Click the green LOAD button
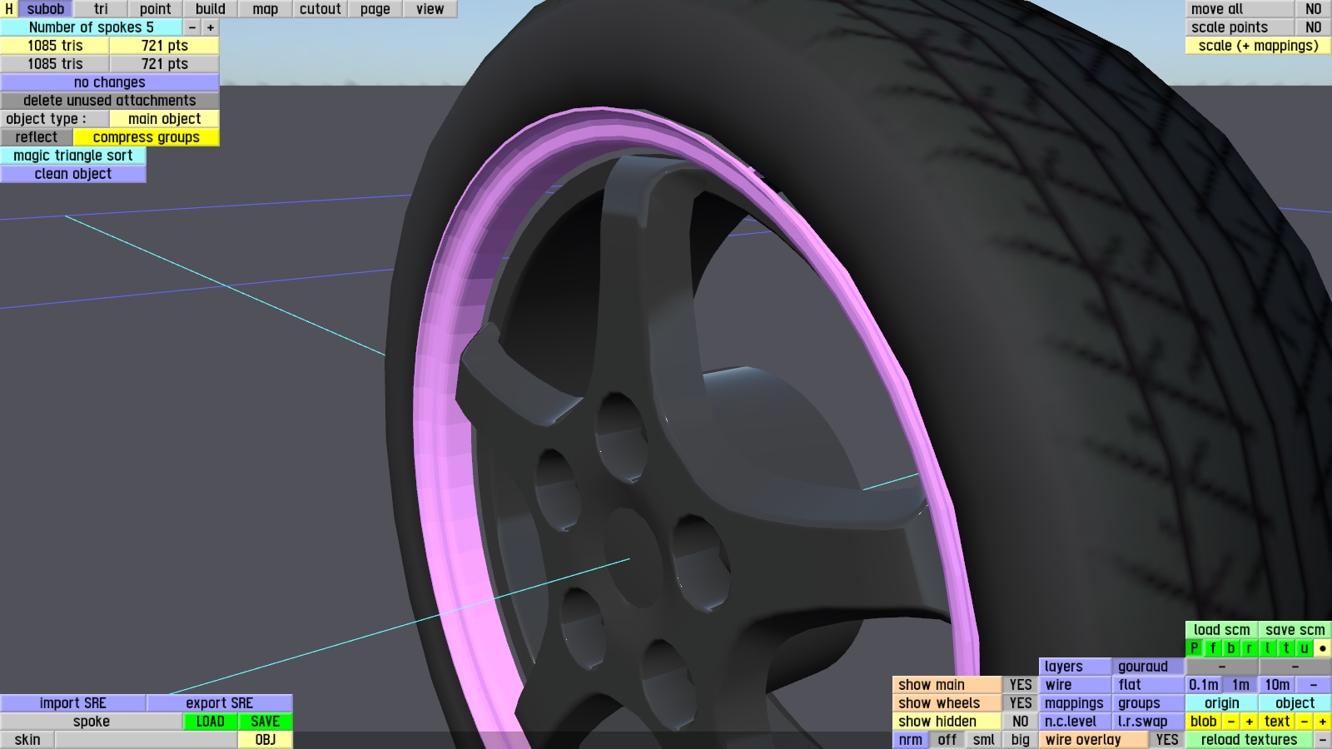This screenshot has width=1332, height=749. tap(211, 722)
